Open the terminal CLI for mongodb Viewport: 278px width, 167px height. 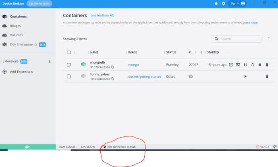pyautogui.click(x=238, y=65)
